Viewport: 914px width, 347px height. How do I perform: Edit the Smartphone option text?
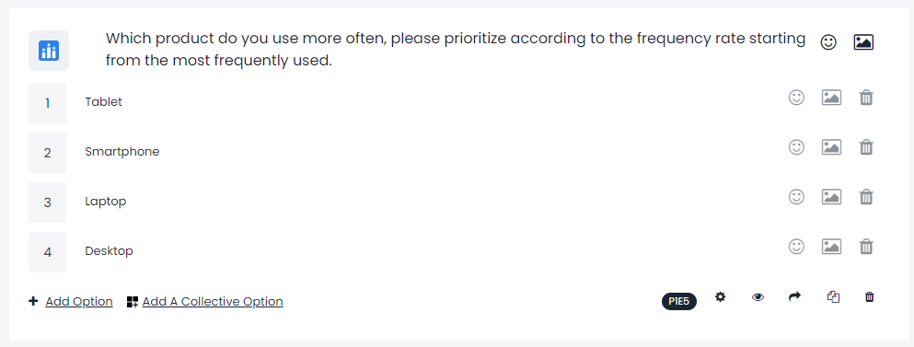coord(121,152)
